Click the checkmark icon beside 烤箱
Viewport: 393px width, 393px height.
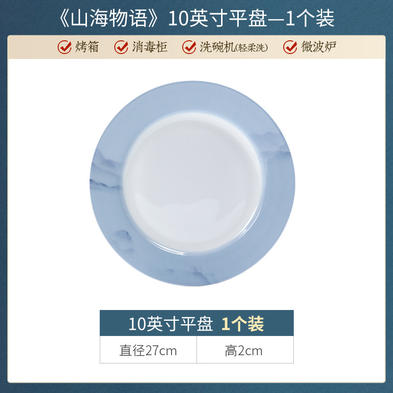point(64,47)
